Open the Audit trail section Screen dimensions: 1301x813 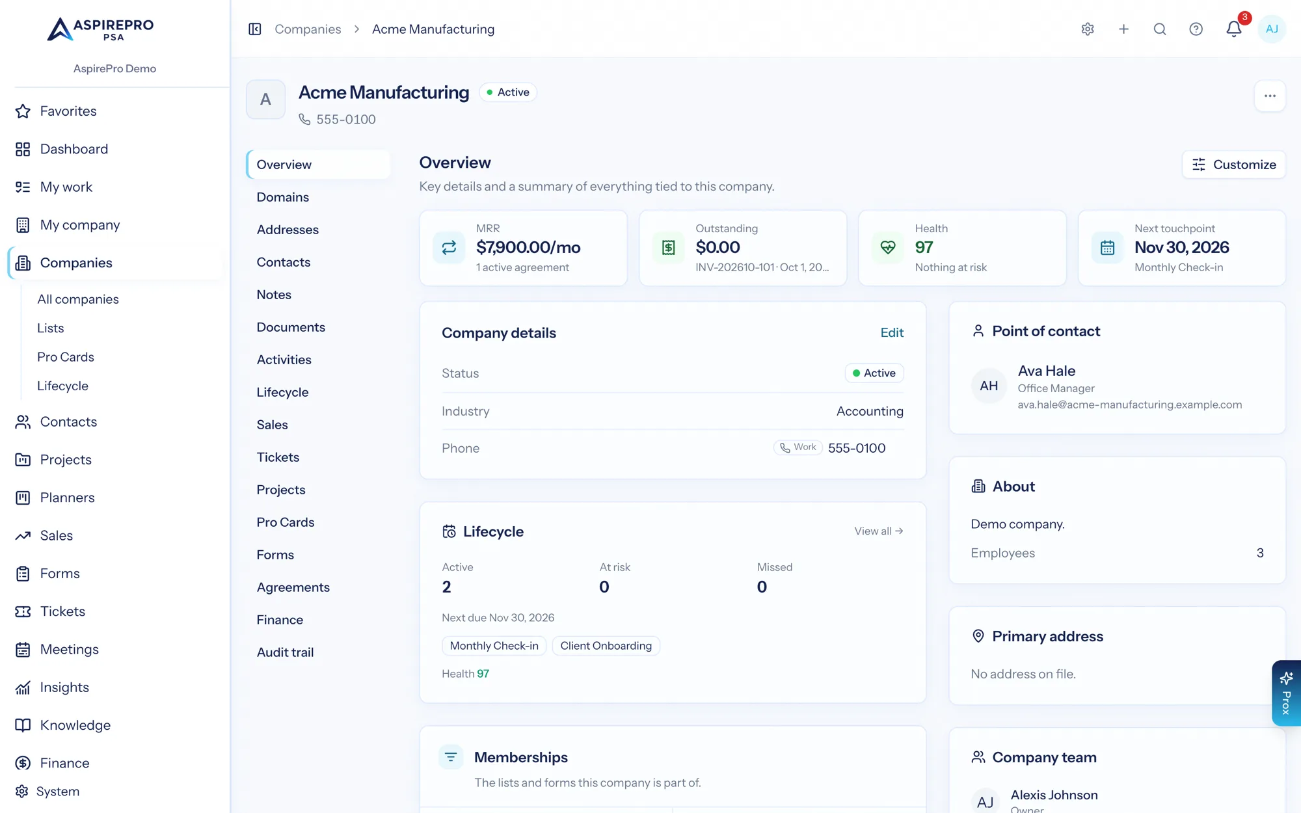coord(286,652)
